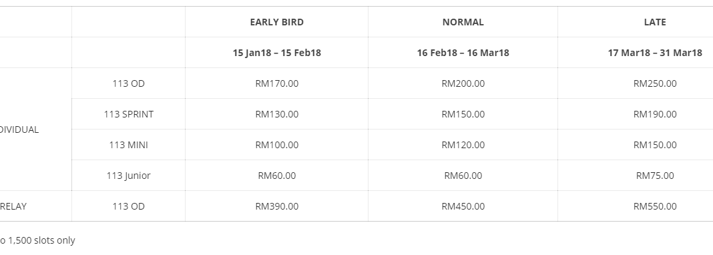Select the RM390.00 relay early bird price
713x255 pixels.
tap(276, 206)
